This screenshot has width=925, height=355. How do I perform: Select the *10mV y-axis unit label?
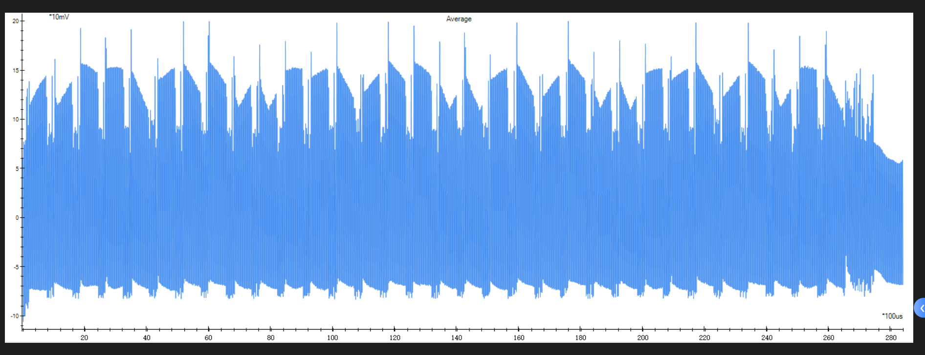coord(59,17)
